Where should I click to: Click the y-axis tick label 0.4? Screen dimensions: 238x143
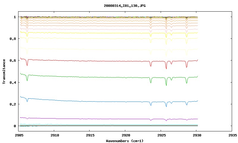coord(13,82)
